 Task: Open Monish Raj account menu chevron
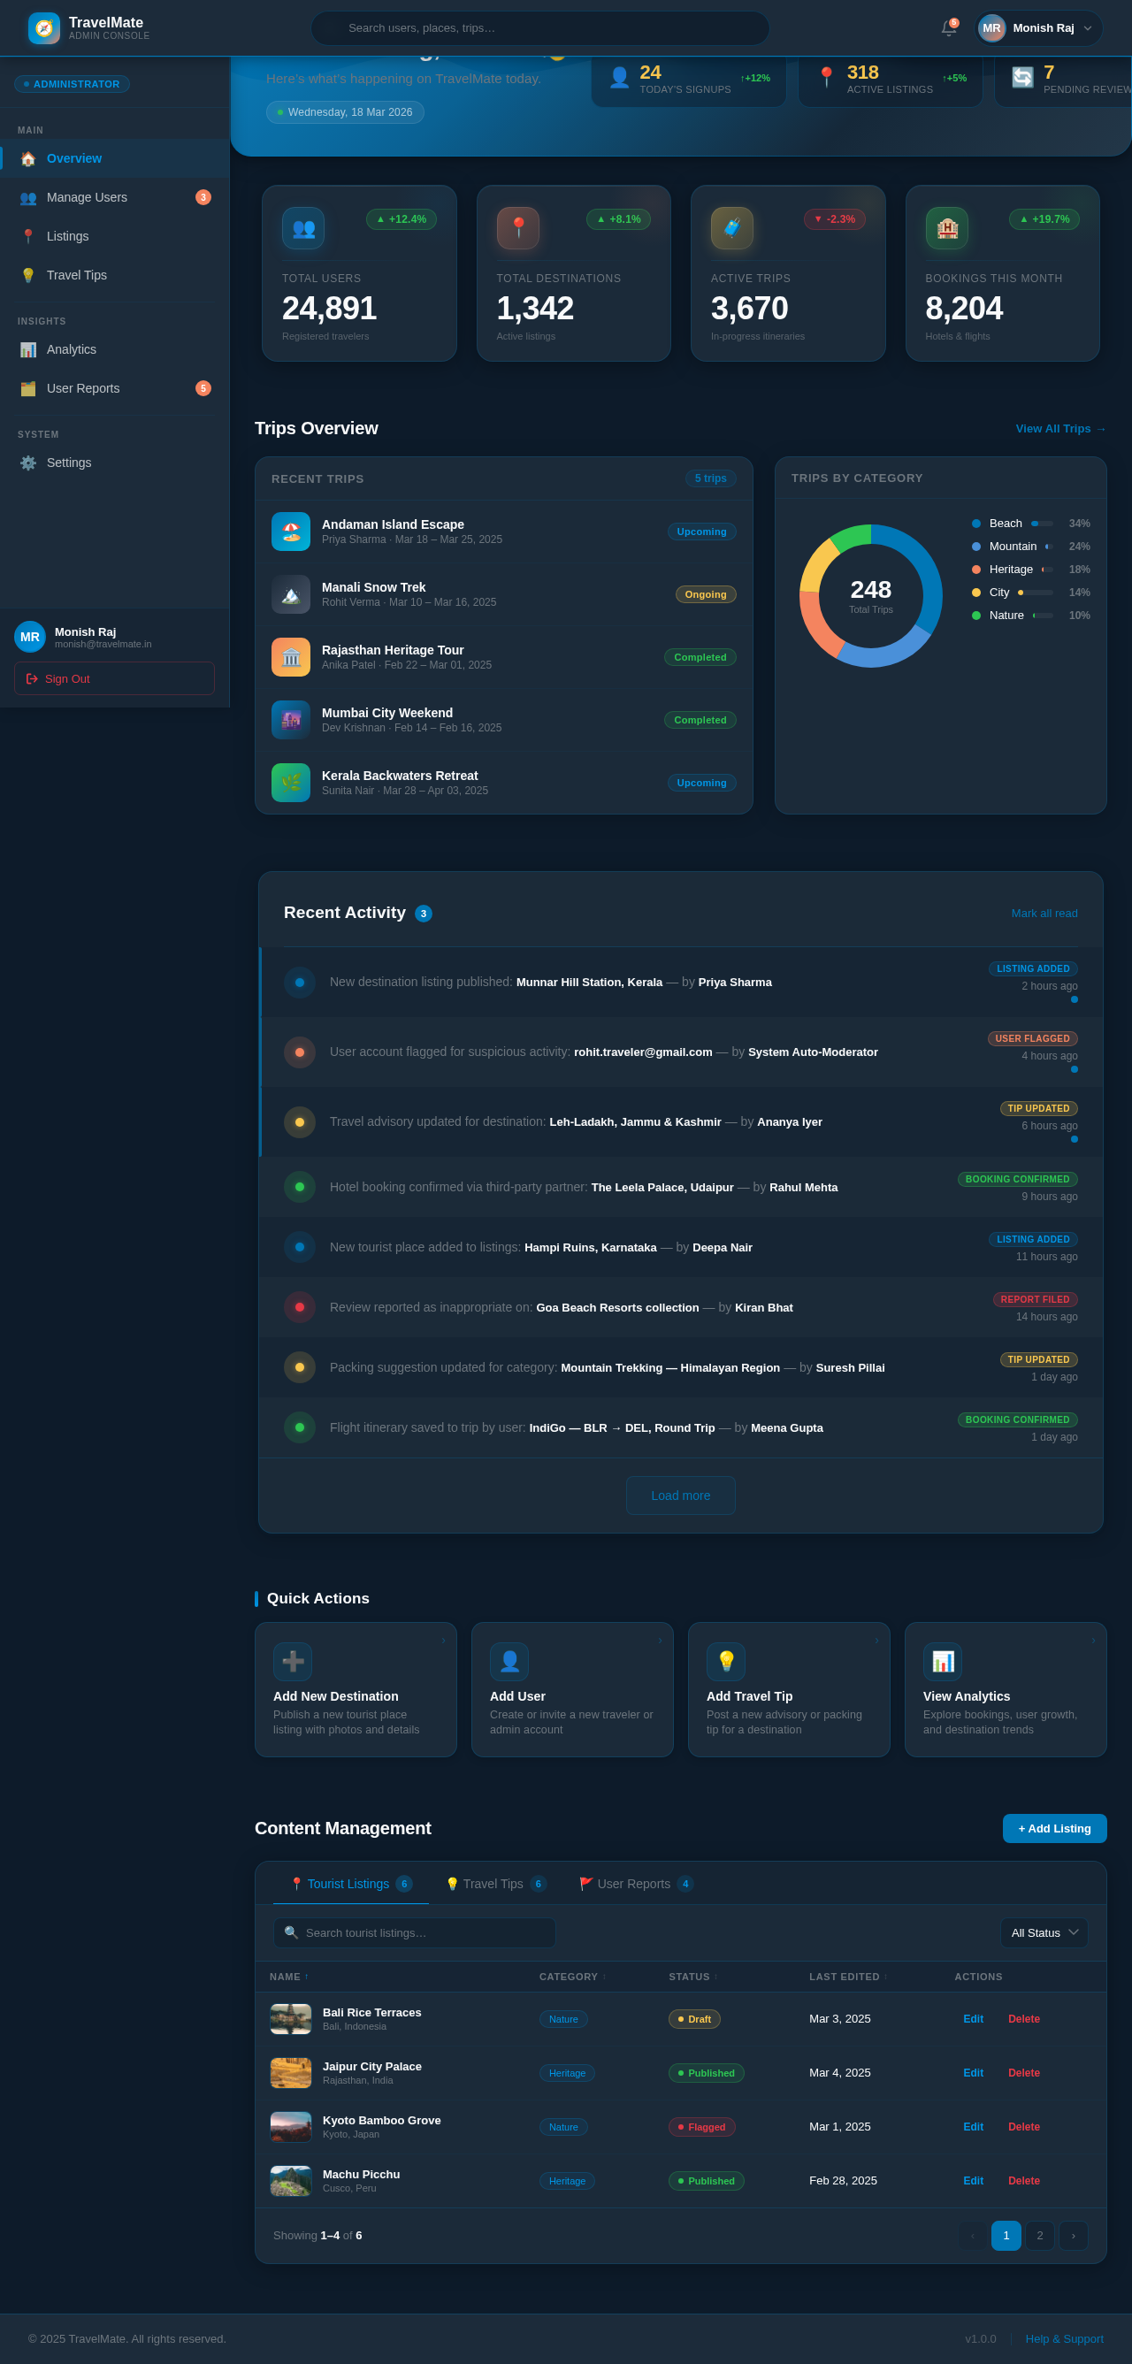1088,28
